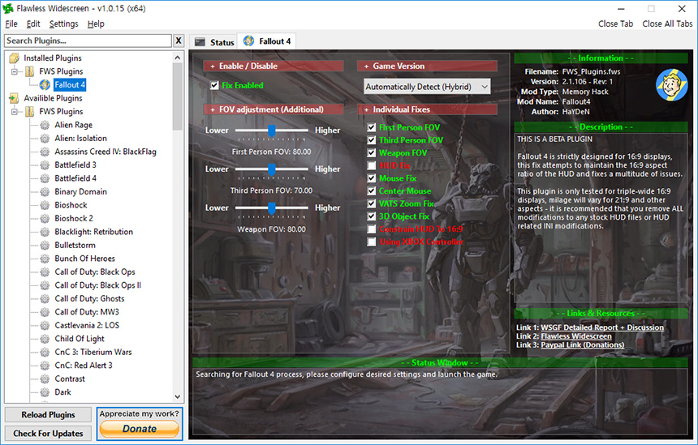Image resolution: width=698 pixels, height=445 pixels.
Task: Click the monitor icon on Status tab
Action: [200, 42]
